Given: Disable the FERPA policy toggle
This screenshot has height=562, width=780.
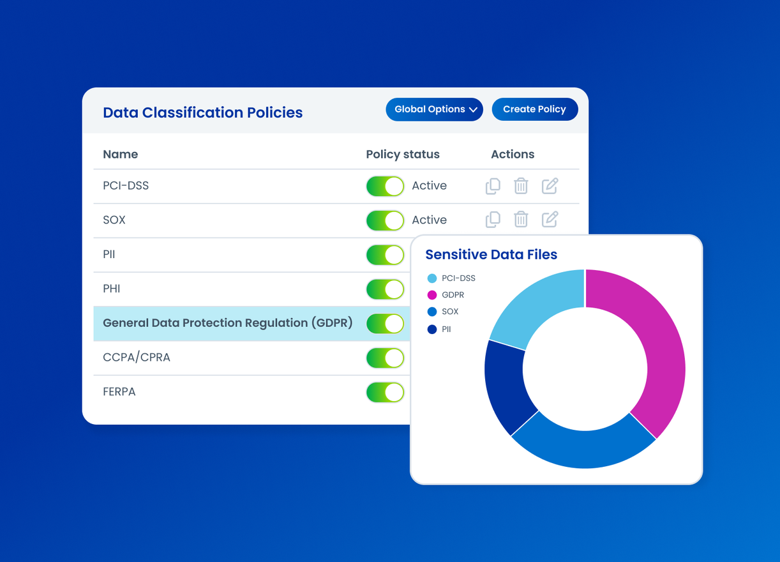Looking at the screenshot, I should [x=385, y=392].
